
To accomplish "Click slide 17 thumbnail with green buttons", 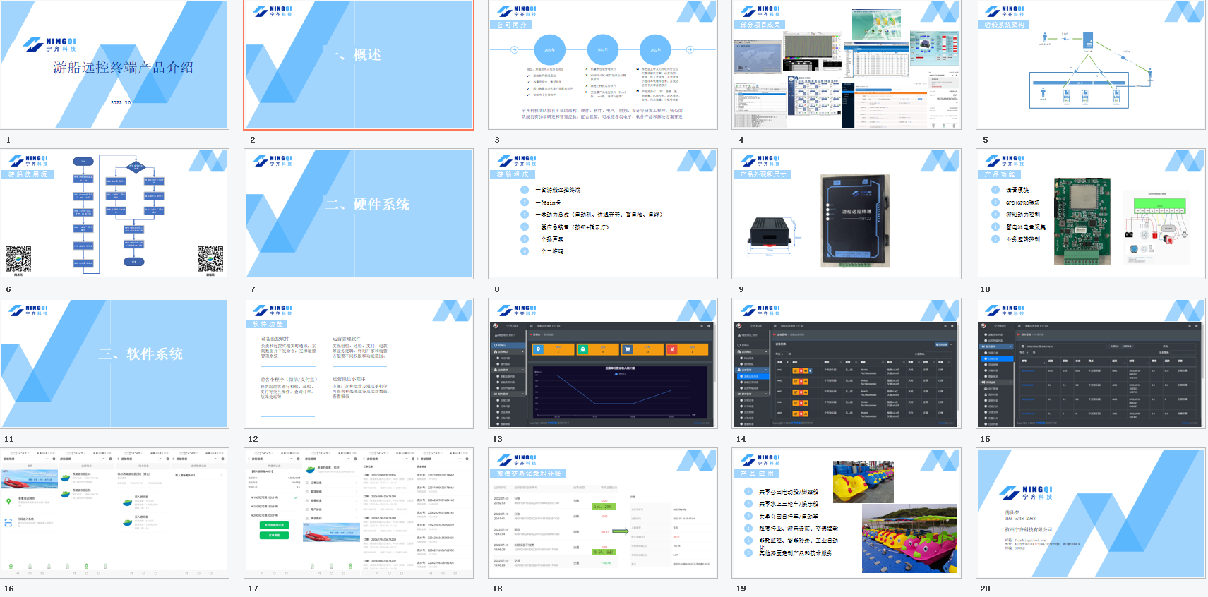I will pos(359,513).
